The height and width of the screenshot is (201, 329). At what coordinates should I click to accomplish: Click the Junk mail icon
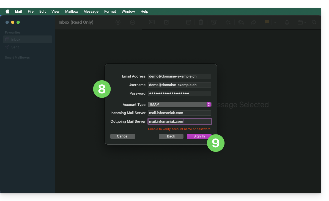pos(214,22)
